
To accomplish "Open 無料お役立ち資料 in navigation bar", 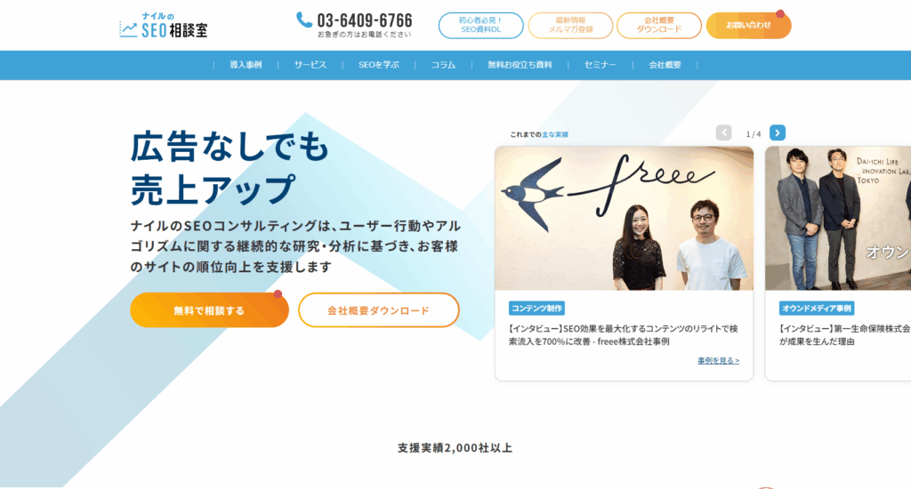I will tap(520, 65).
